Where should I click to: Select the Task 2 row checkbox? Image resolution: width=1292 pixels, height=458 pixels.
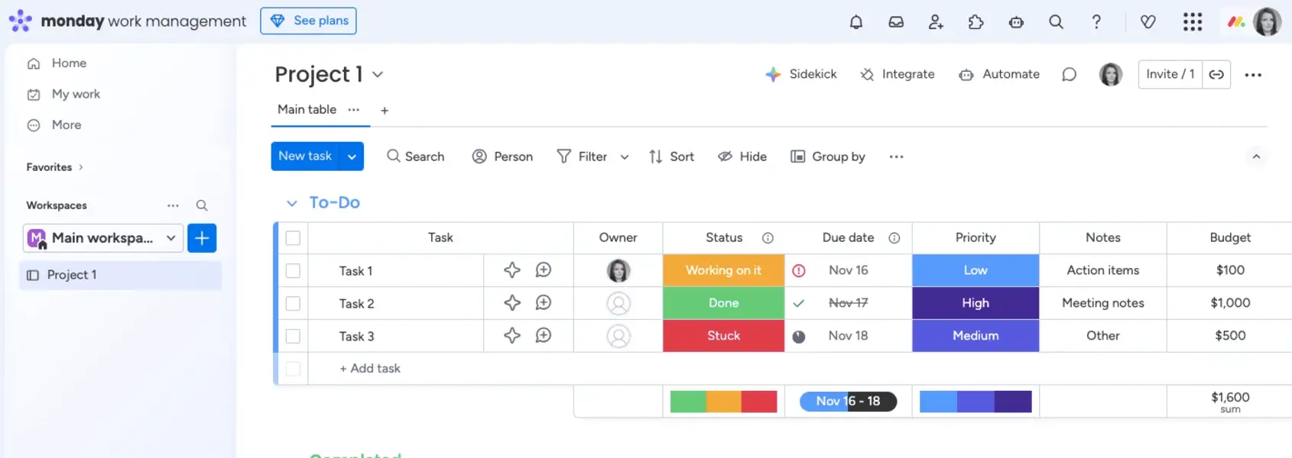[293, 304]
